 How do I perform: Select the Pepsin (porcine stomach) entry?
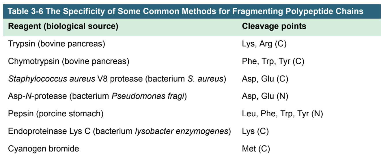tap(56, 114)
